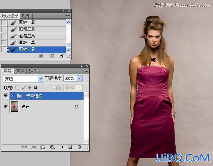Click Layers list scroll down arrow
213x166 pixels.
click(x=86, y=142)
